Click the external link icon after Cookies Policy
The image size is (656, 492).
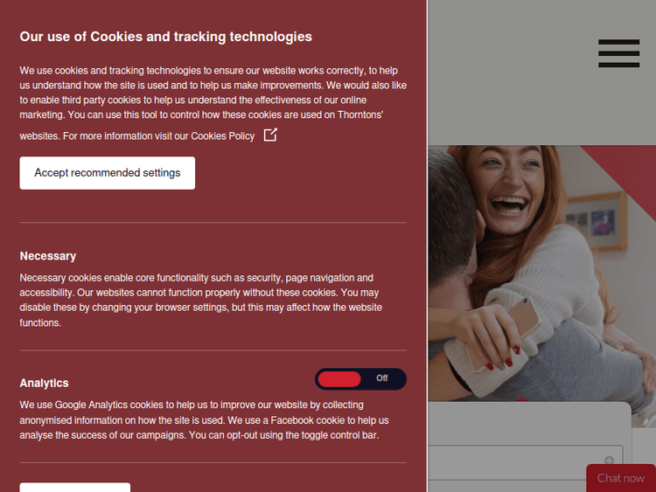coord(270,135)
